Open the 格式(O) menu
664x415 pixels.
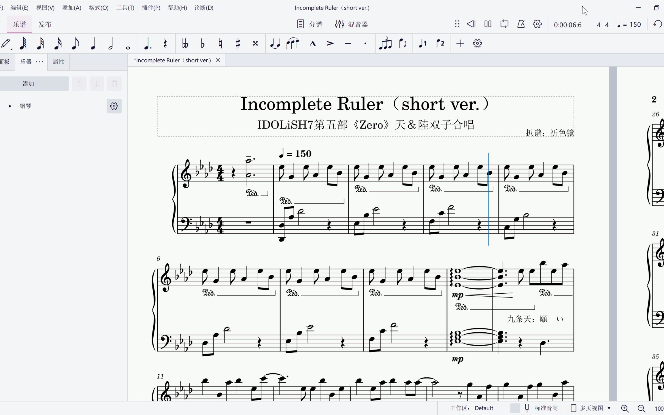pyautogui.click(x=99, y=8)
